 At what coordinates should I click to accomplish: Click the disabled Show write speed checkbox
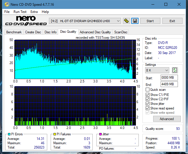click(x=147, y=113)
